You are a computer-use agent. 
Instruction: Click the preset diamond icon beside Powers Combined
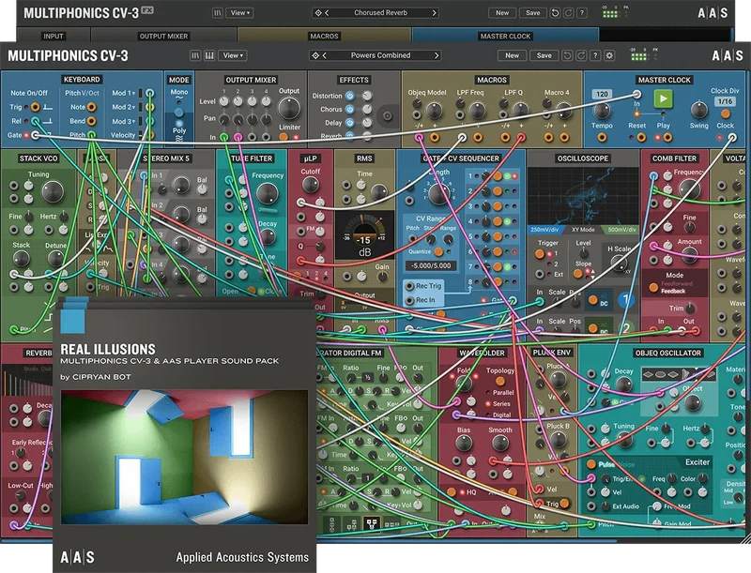(x=315, y=55)
